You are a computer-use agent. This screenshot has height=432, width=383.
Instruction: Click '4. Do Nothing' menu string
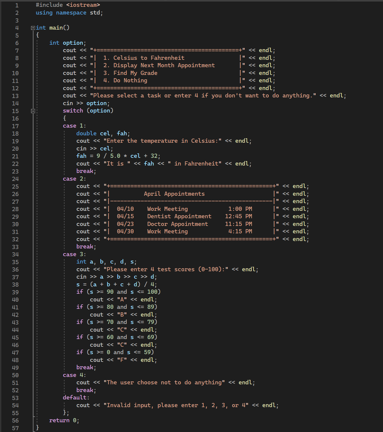(125, 81)
